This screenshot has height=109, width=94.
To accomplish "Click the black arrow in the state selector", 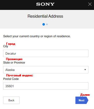I will point(85,70).
